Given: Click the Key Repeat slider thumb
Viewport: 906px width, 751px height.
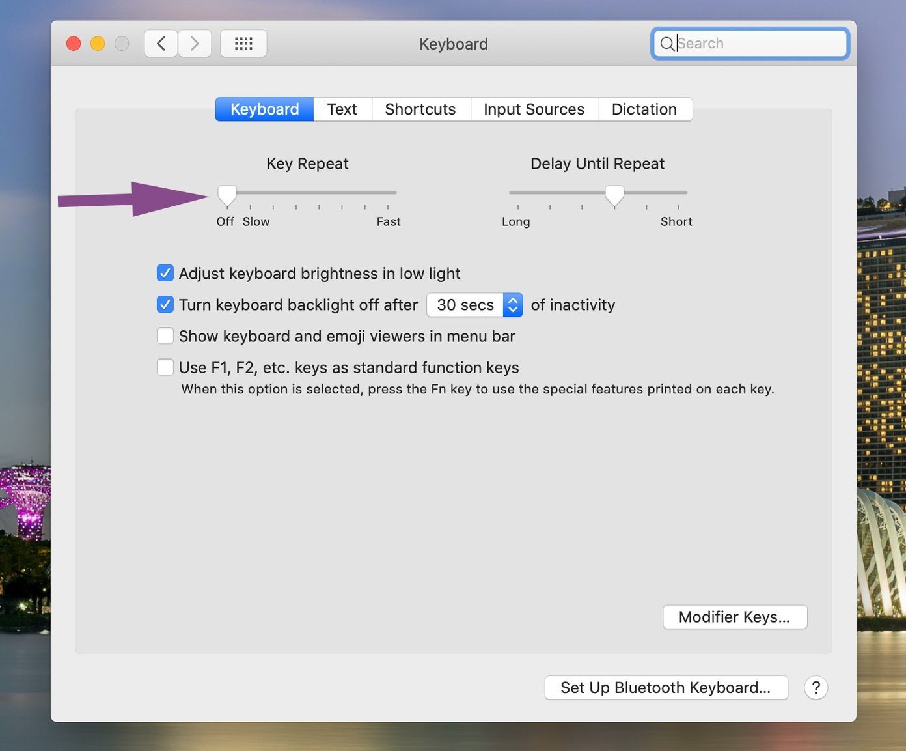Looking at the screenshot, I should tap(227, 195).
